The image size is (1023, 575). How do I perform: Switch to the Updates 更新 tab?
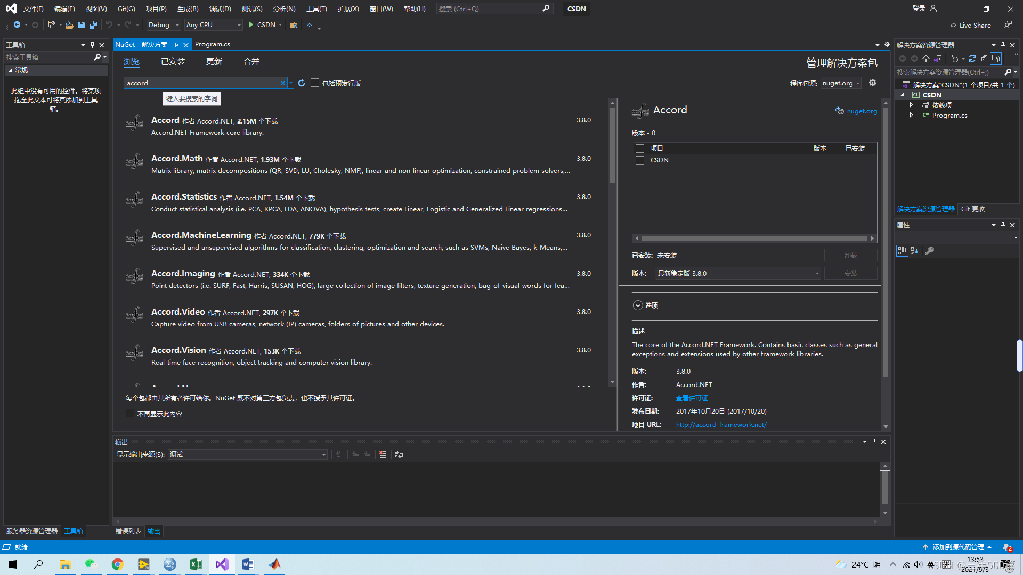click(214, 62)
